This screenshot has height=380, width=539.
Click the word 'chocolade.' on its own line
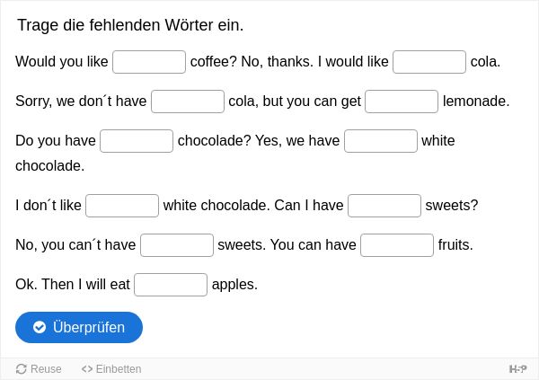pyautogui.click(x=49, y=166)
